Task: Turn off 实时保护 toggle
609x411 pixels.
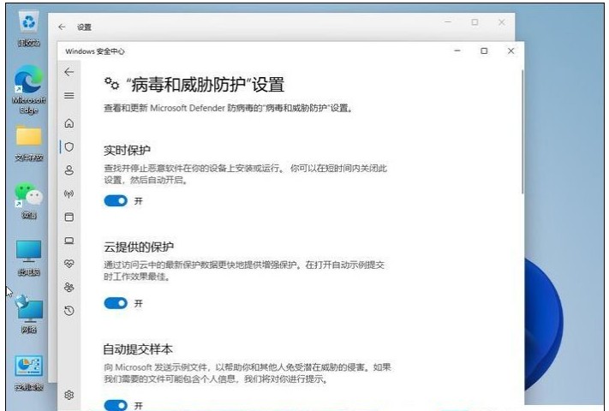Action: 116,200
